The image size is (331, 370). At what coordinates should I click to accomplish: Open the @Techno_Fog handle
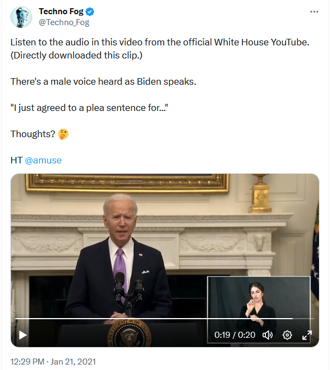tap(64, 22)
